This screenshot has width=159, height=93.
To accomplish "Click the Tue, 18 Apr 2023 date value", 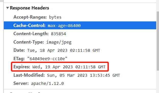I will [64, 50].
